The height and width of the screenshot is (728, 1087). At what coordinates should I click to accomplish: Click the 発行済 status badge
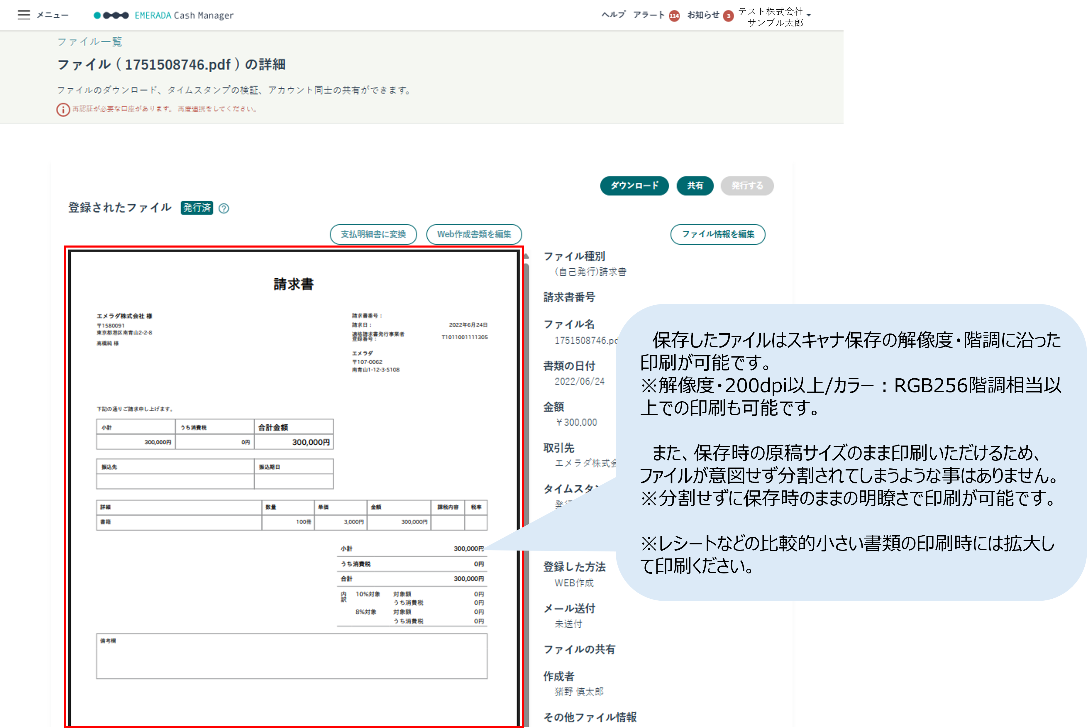[x=197, y=208]
